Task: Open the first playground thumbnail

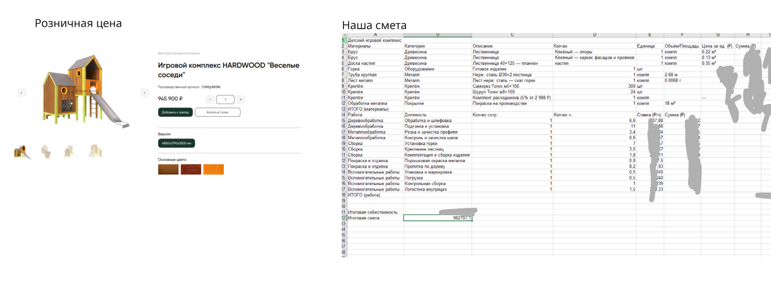Action: pos(22,152)
